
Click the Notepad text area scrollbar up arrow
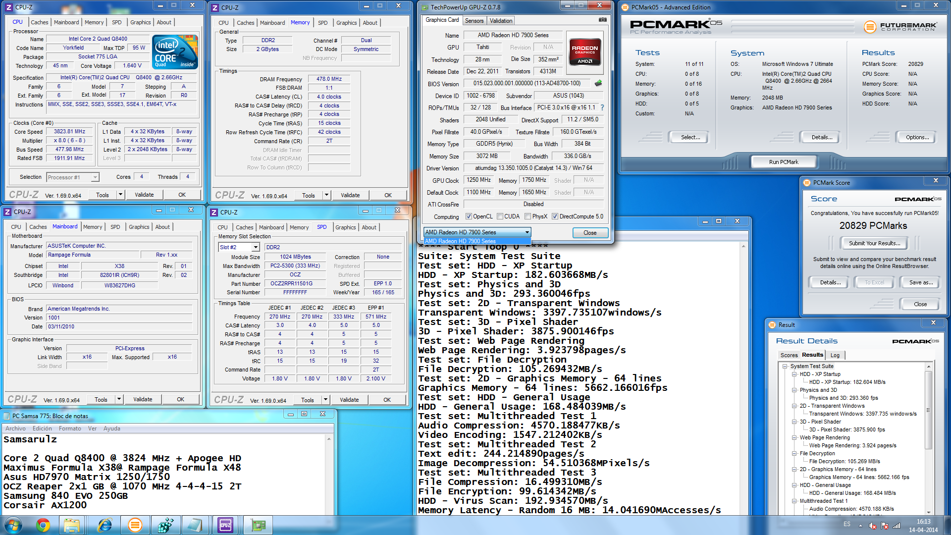(329, 439)
